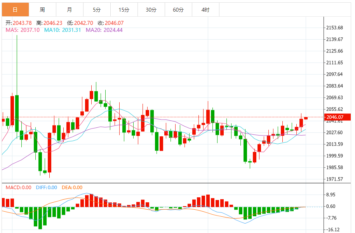Click the MA20: 2024.44 indicator label
The height and width of the screenshot is (233, 355).
[x=104, y=30]
